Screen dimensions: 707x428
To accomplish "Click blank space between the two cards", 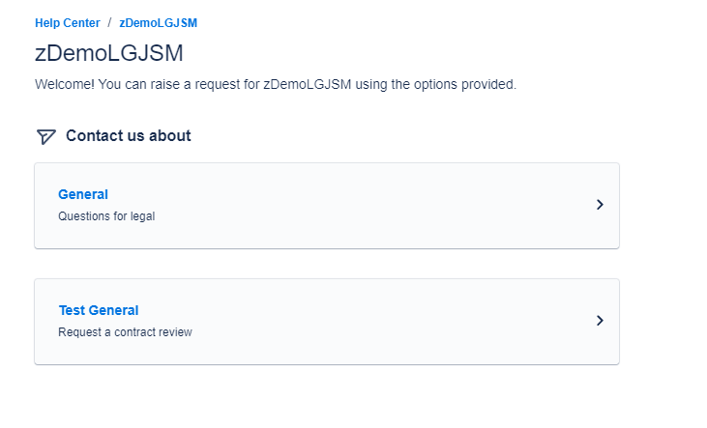I will tap(326, 264).
